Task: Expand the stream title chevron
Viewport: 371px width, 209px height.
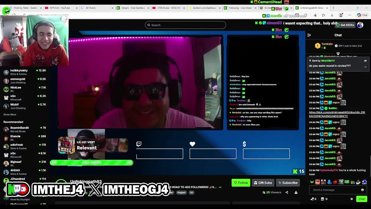Action: coord(220,187)
